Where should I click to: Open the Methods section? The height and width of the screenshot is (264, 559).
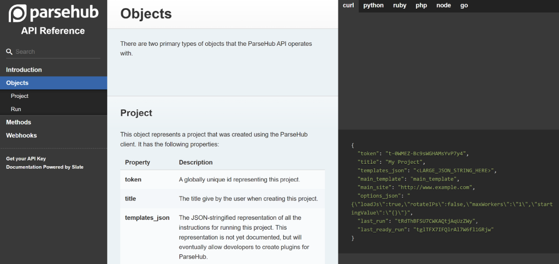19,122
